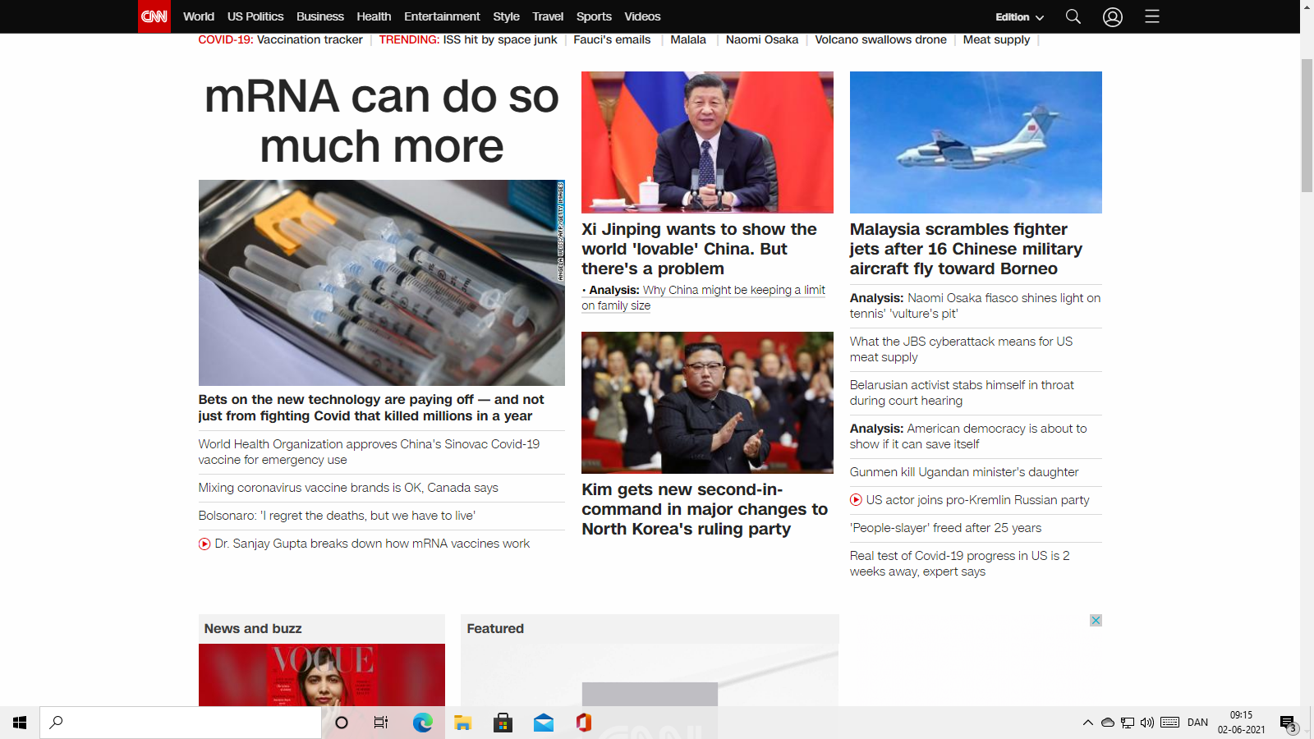The width and height of the screenshot is (1314, 739).
Task: Click the CNN logo
Action: [154, 16]
